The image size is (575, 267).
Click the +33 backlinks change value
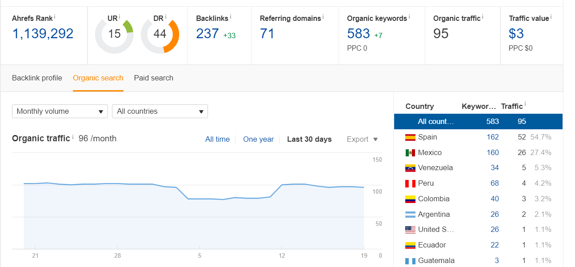coord(229,36)
